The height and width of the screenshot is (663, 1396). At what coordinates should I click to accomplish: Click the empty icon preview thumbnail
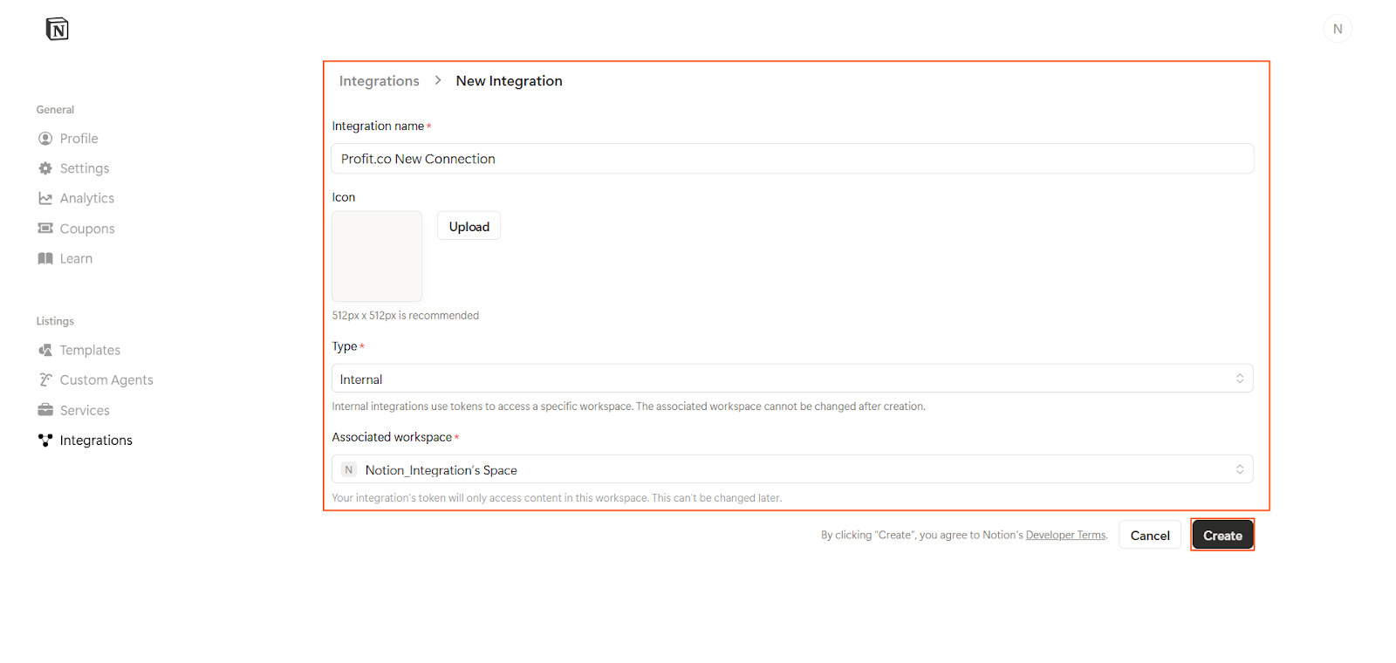[377, 256]
